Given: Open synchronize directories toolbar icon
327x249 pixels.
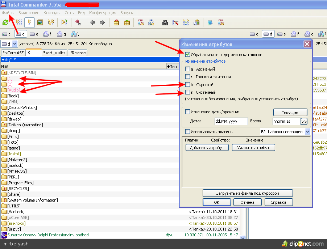Looking at the screenshot, I should point(186,22).
